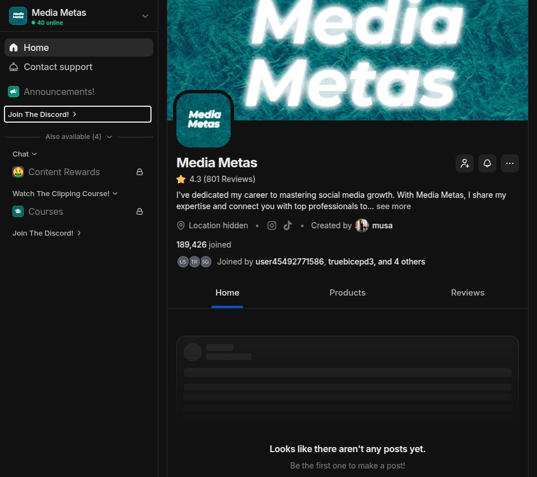Click the outlined Join The Discord! button
The image size is (537, 477).
click(x=77, y=114)
